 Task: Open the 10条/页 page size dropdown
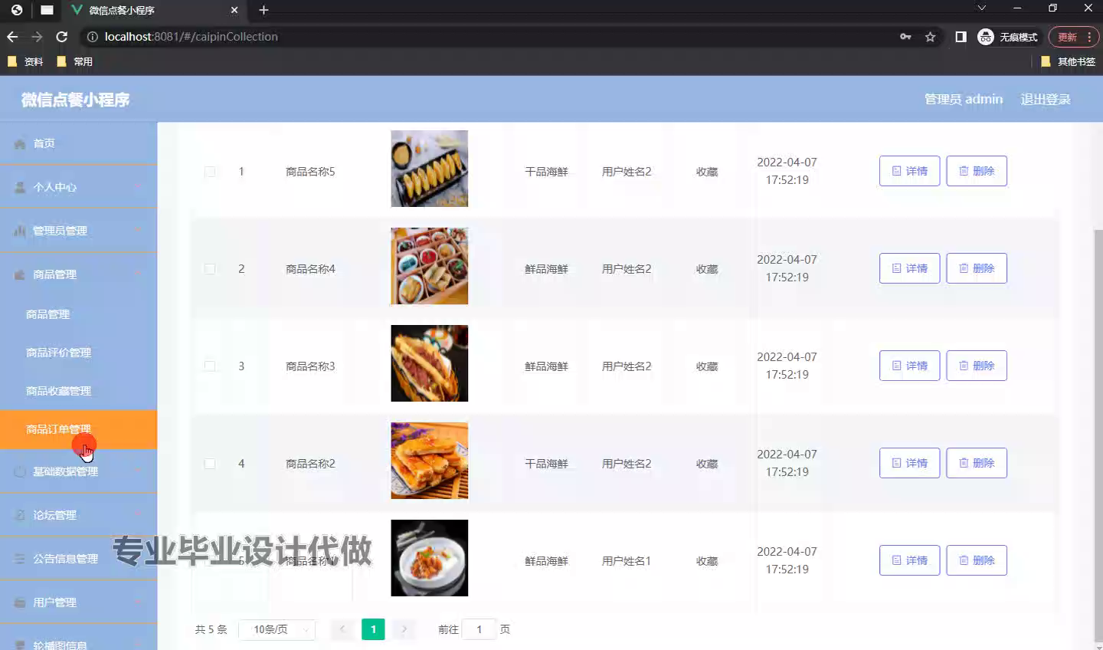tap(277, 629)
